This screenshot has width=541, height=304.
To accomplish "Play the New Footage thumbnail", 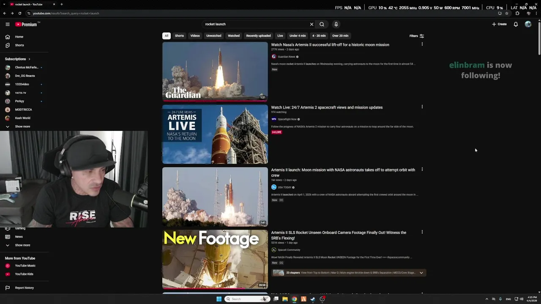I will tap(215, 259).
